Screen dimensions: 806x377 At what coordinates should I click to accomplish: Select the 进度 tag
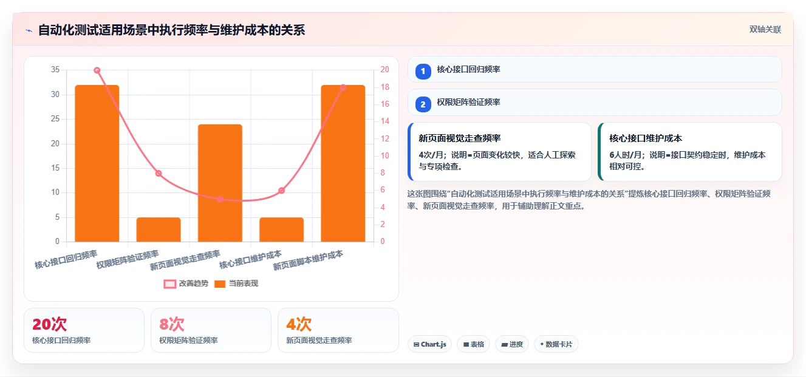point(512,344)
